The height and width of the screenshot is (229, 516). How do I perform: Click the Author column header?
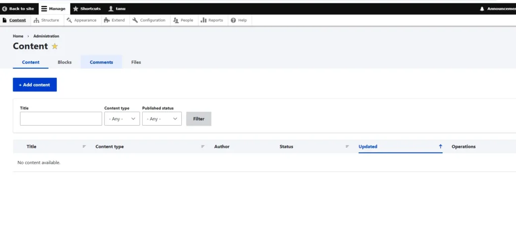pyautogui.click(x=222, y=147)
